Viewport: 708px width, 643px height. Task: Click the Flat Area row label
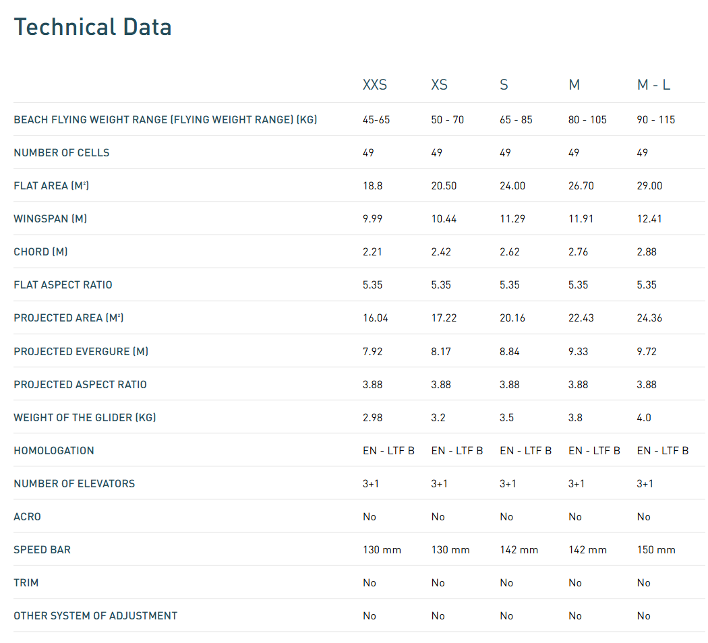point(51,186)
